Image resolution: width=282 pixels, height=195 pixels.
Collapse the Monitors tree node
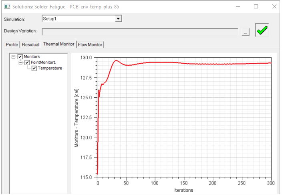[13, 57]
